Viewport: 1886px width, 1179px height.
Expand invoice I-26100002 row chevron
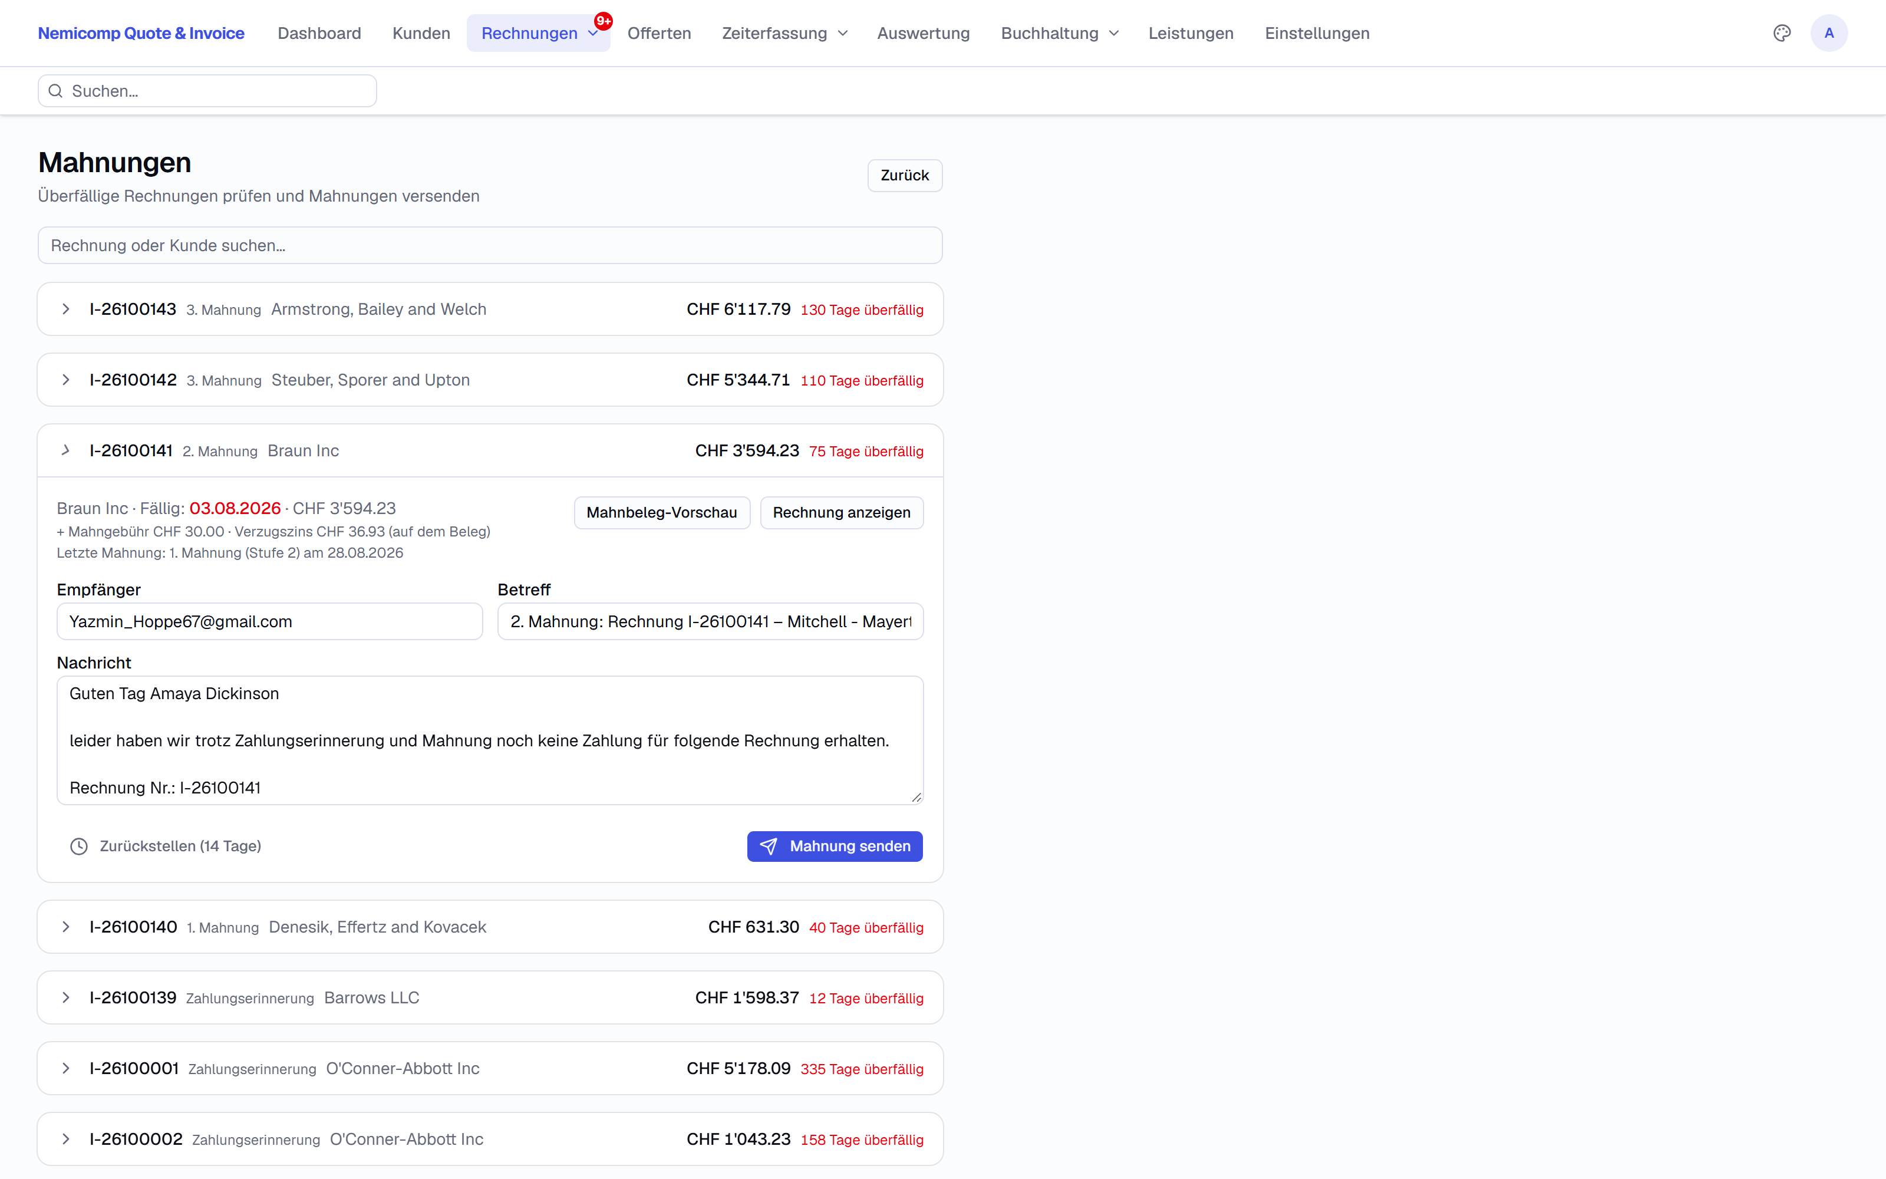click(x=66, y=1138)
